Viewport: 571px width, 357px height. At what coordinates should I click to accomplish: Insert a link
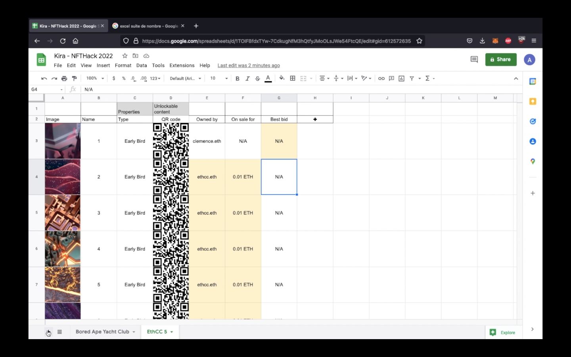pyautogui.click(x=381, y=79)
